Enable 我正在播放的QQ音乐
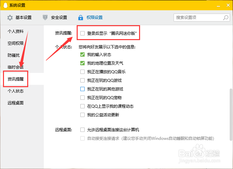233x169 pixels. point(82,72)
